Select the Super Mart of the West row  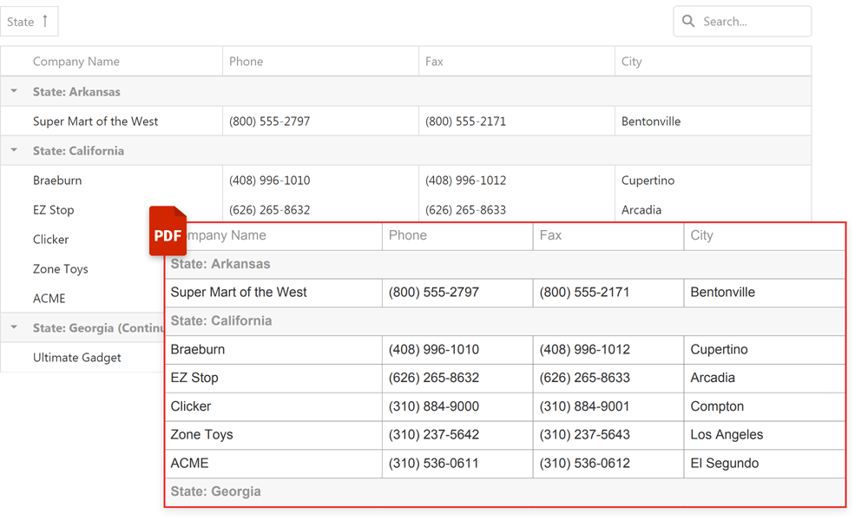click(95, 121)
